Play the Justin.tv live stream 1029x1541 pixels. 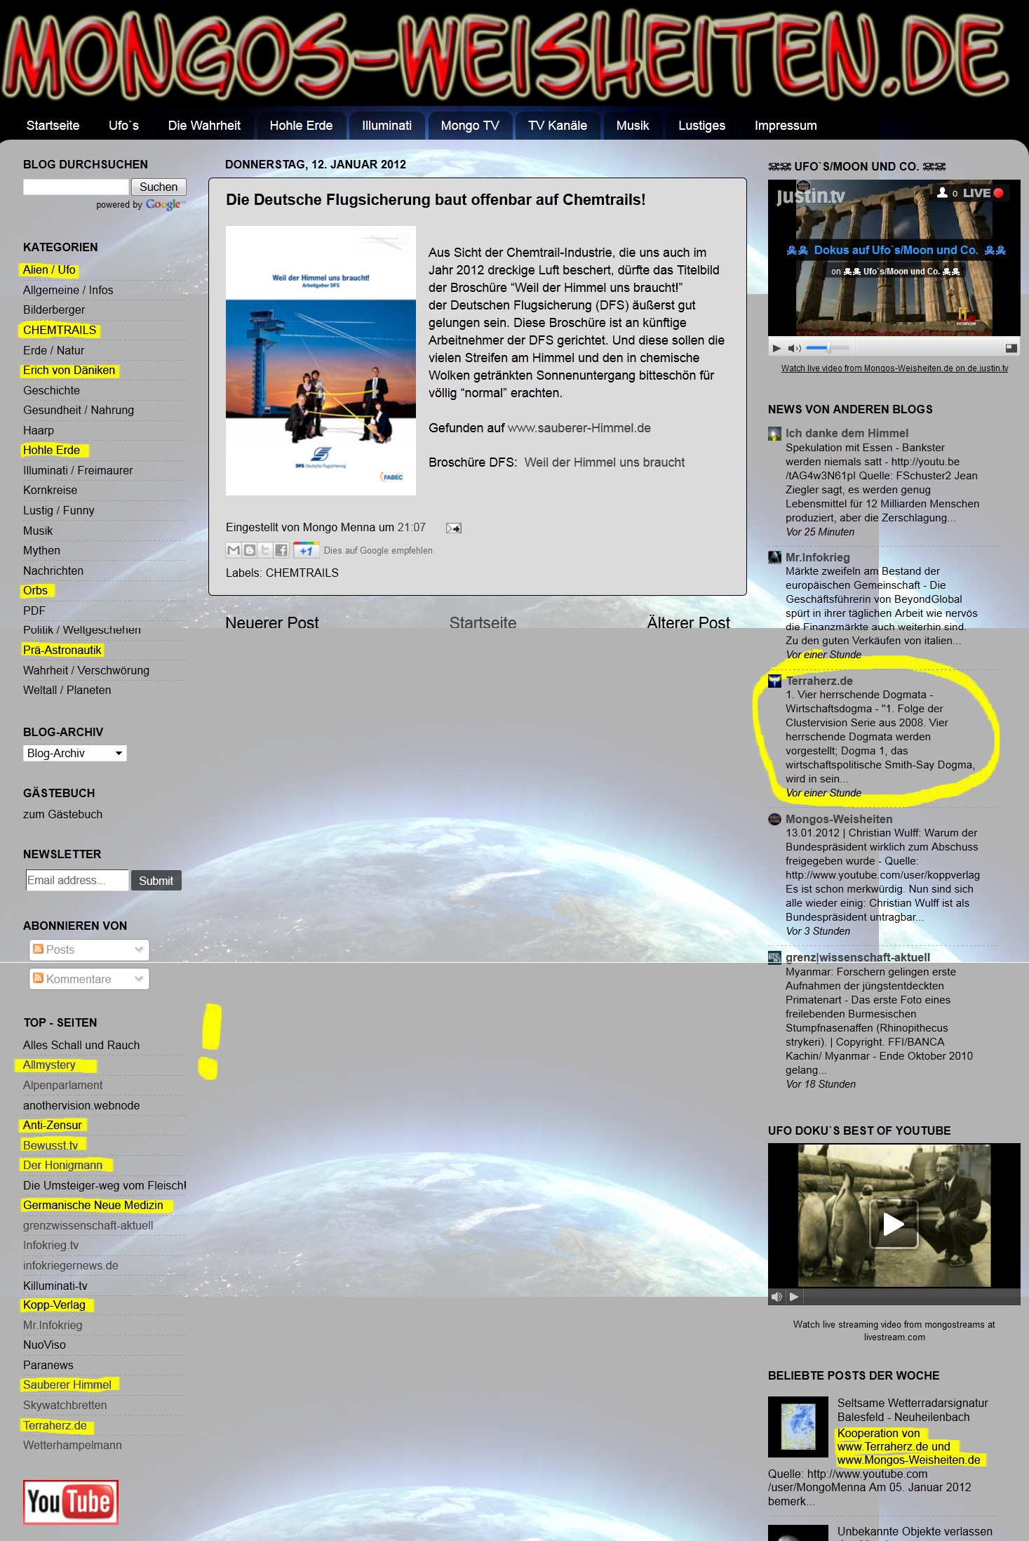coord(776,348)
